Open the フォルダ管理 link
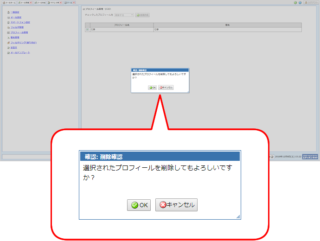The height and width of the screenshot is (241, 320). pos(17,27)
